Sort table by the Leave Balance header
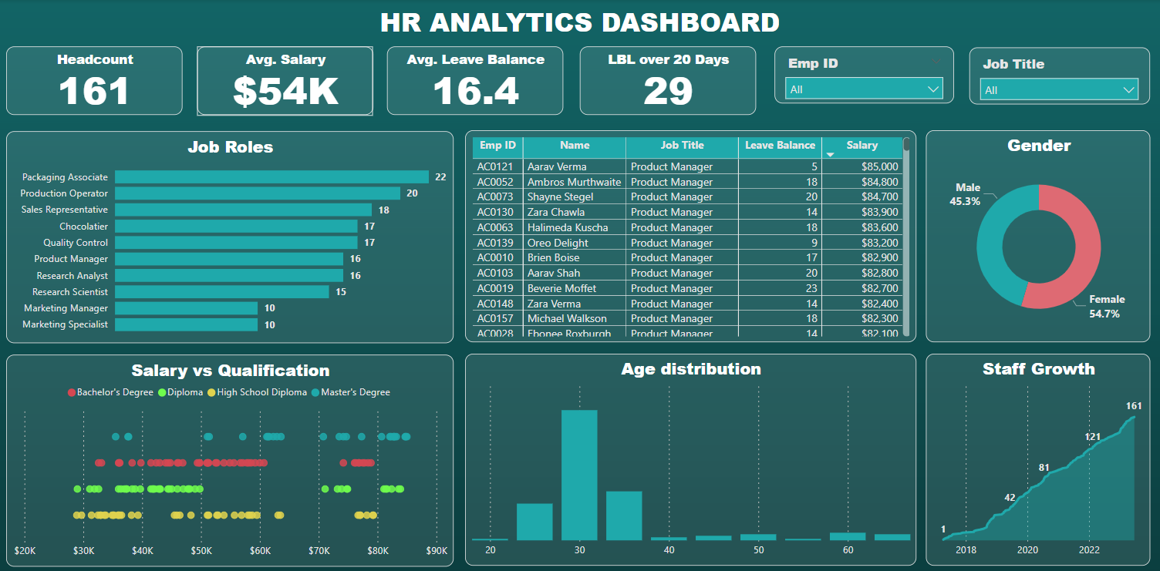This screenshot has height=571, width=1160. point(779,146)
